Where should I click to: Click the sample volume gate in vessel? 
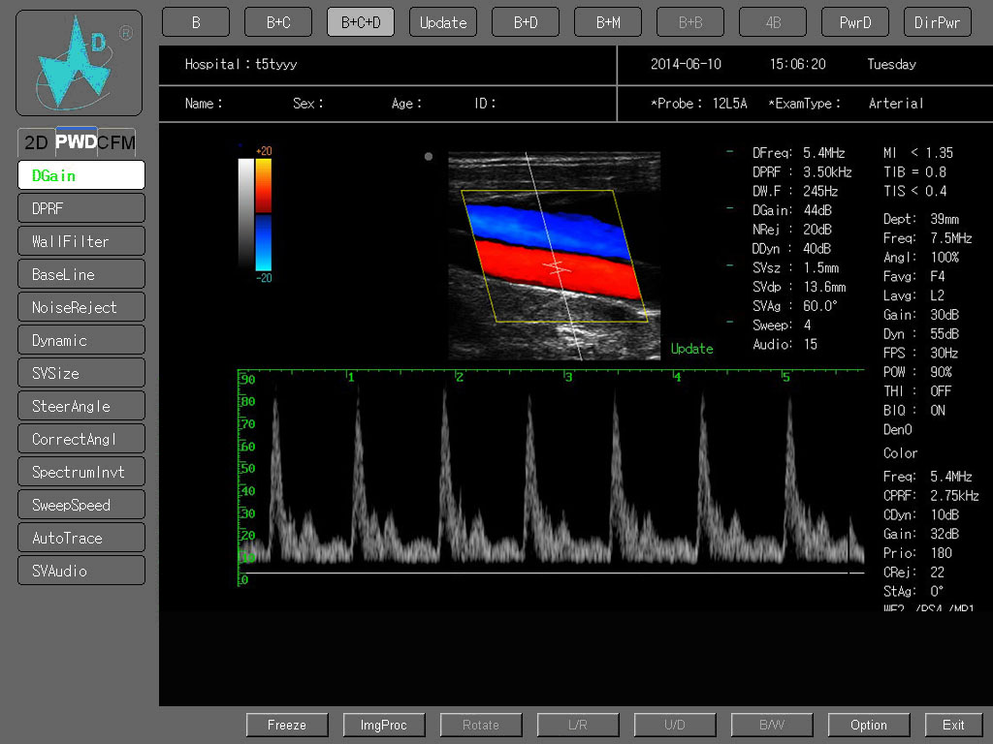coord(557,266)
